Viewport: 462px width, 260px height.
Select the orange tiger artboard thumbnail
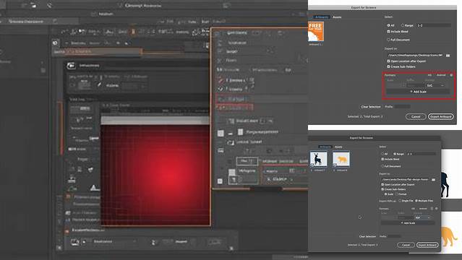(341, 160)
